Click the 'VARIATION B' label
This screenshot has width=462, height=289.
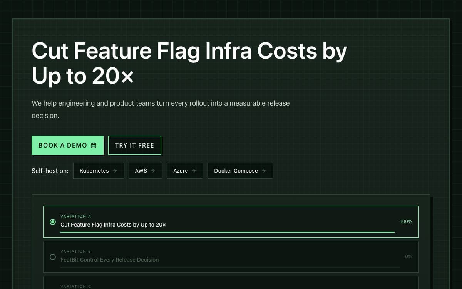coord(76,251)
